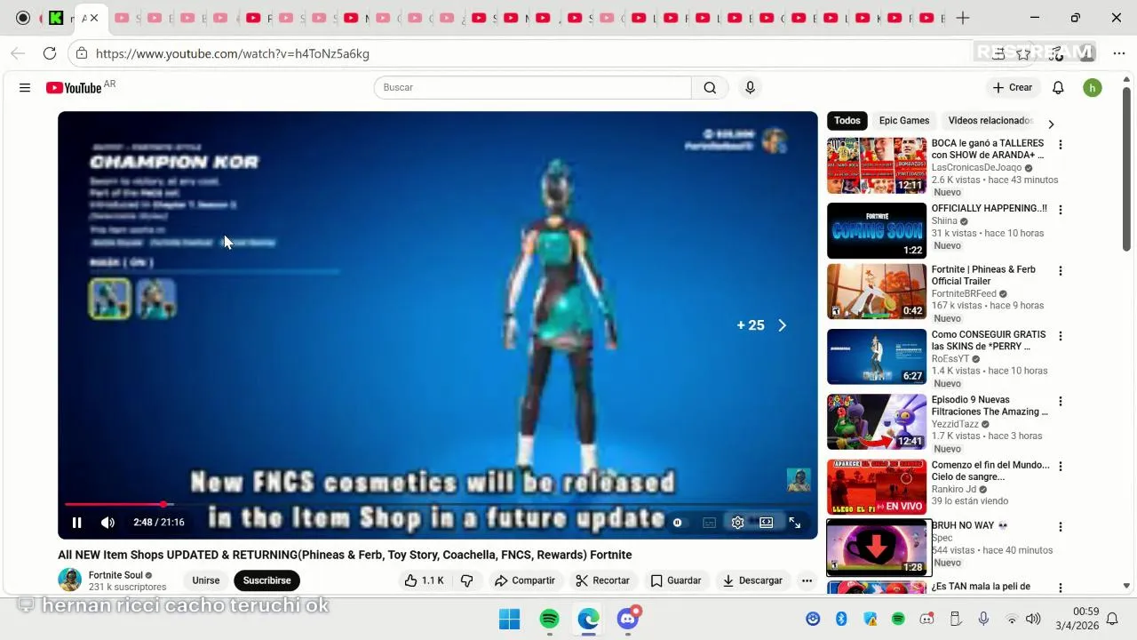The image size is (1137, 640).
Task: Click the Compartir share button
Action: (525, 580)
